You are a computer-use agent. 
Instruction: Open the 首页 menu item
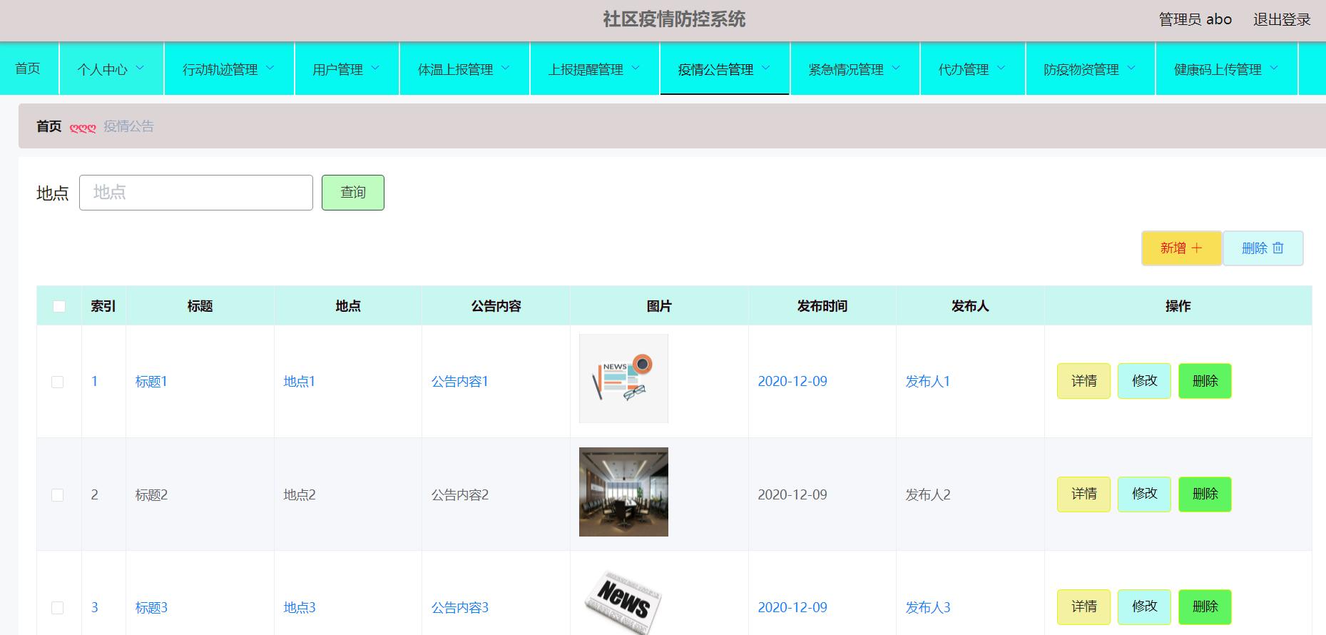28,68
